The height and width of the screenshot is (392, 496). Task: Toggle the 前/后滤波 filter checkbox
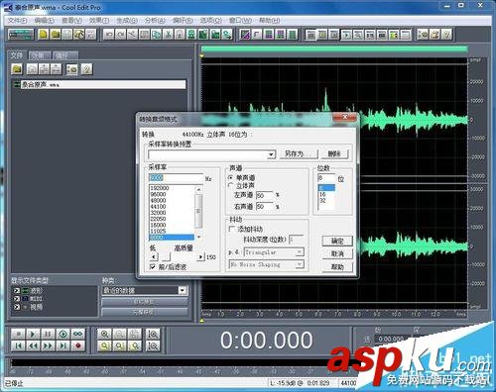153,266
